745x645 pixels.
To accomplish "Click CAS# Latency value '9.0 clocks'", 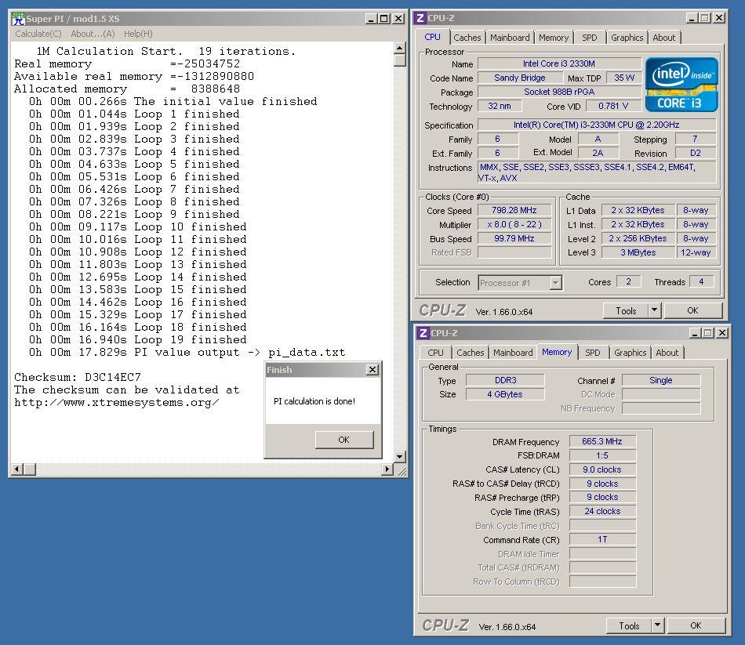I will (602, 469).
